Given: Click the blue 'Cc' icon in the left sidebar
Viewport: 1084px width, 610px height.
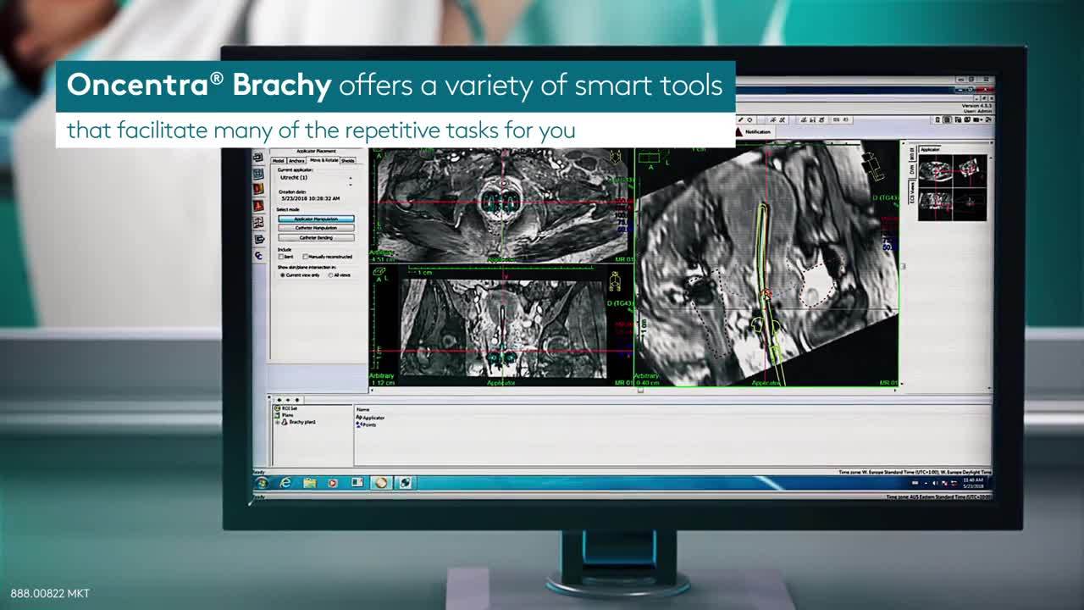Looking at the screenshot, I should [x=258, y=255].
